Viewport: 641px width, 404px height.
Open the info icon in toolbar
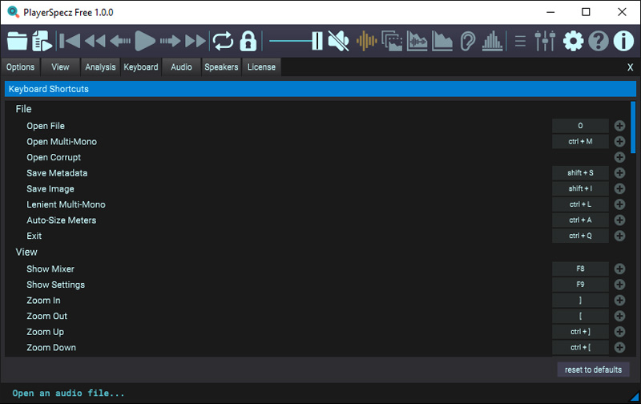coord(623,40)
